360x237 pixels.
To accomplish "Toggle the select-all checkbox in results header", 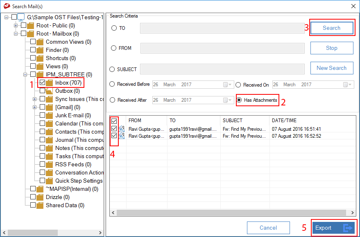I will (x=114, y=121).
